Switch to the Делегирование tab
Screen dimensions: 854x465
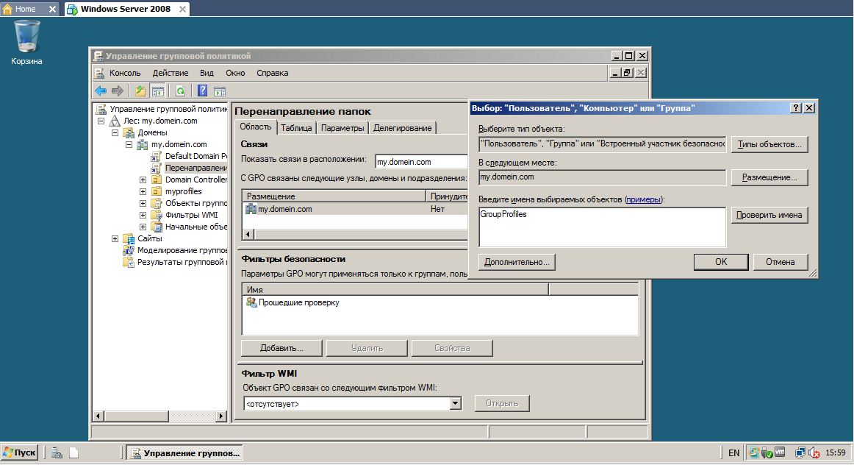[403, 127]
